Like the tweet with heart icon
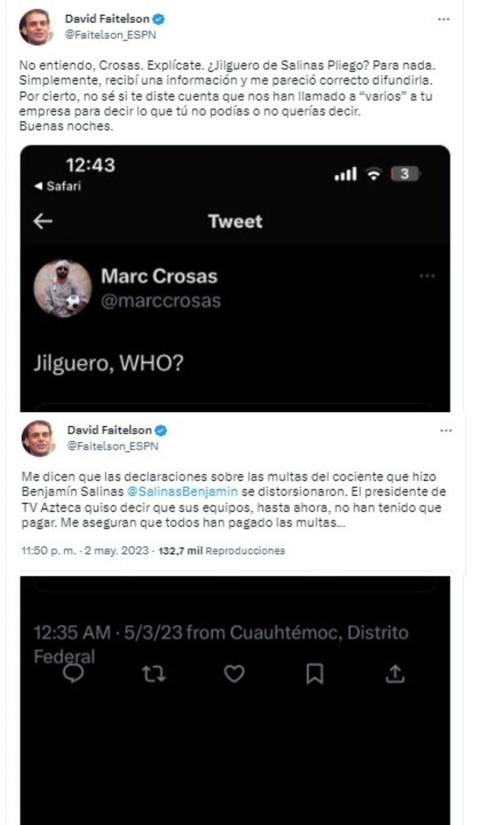 click(234, 674)
